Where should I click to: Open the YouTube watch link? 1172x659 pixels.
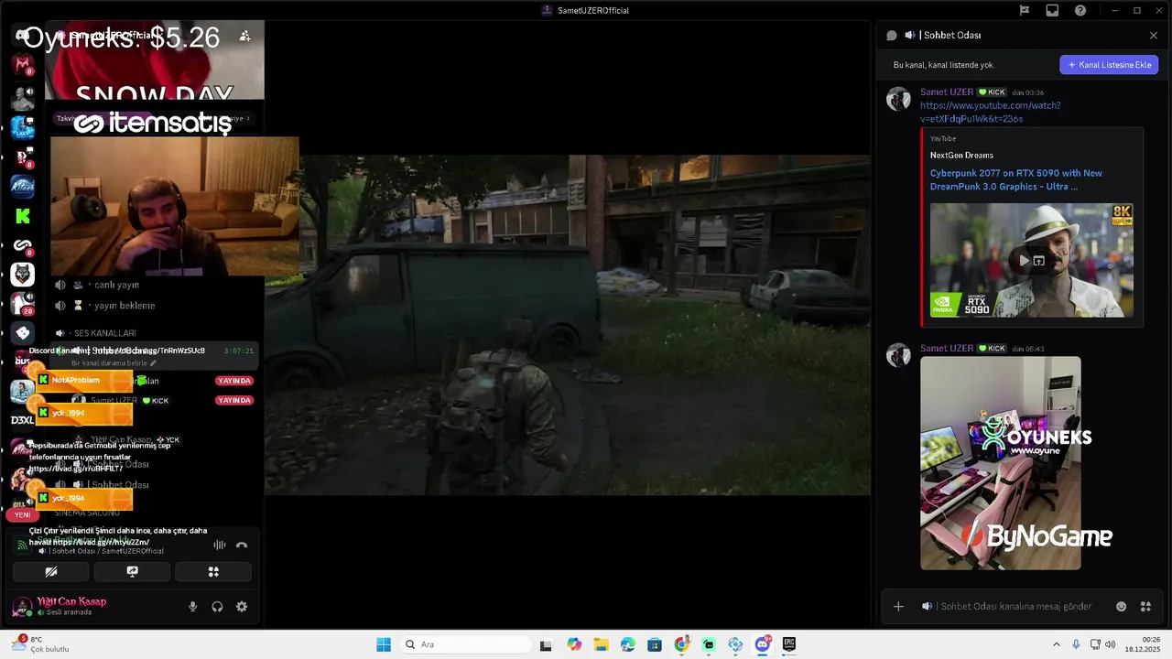pos(990,112)
